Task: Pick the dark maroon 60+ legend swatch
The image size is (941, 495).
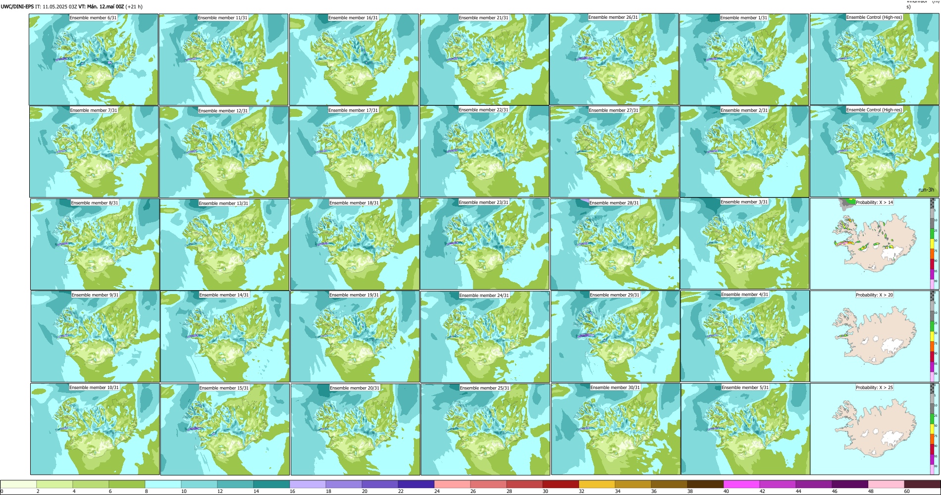Action: click(922, 484)
